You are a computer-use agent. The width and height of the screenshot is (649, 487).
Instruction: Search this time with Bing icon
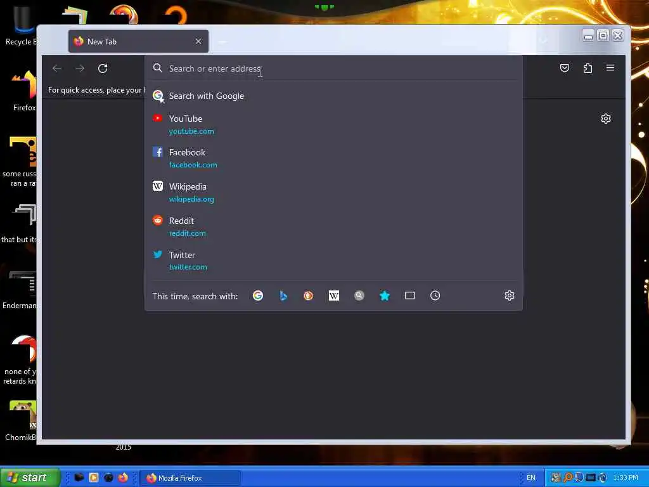coord(283,295)
